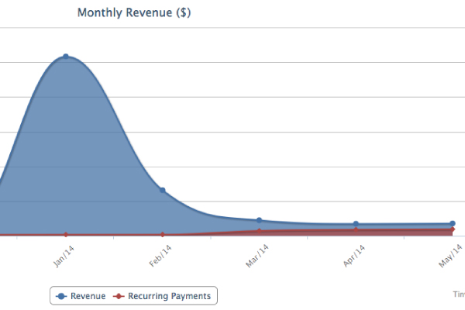This screenshot has height=310, width=465.
Task: Click the Revenue data point for May/14
Action: 452,223
